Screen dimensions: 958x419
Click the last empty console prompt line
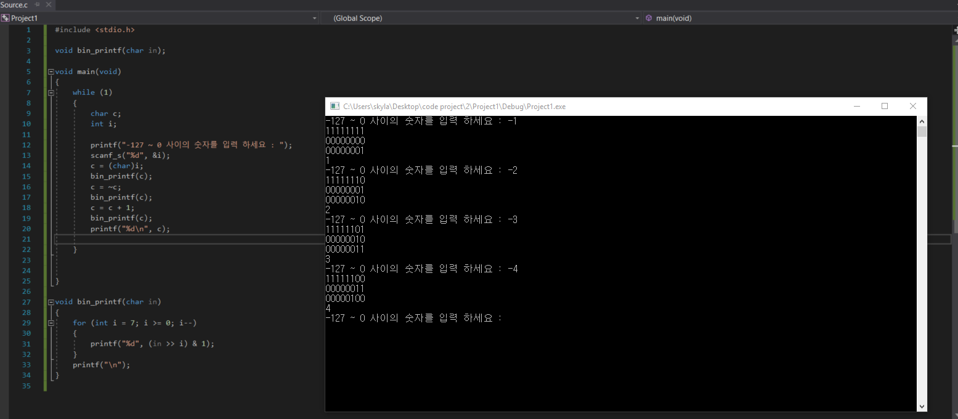[x=414, y=319]
